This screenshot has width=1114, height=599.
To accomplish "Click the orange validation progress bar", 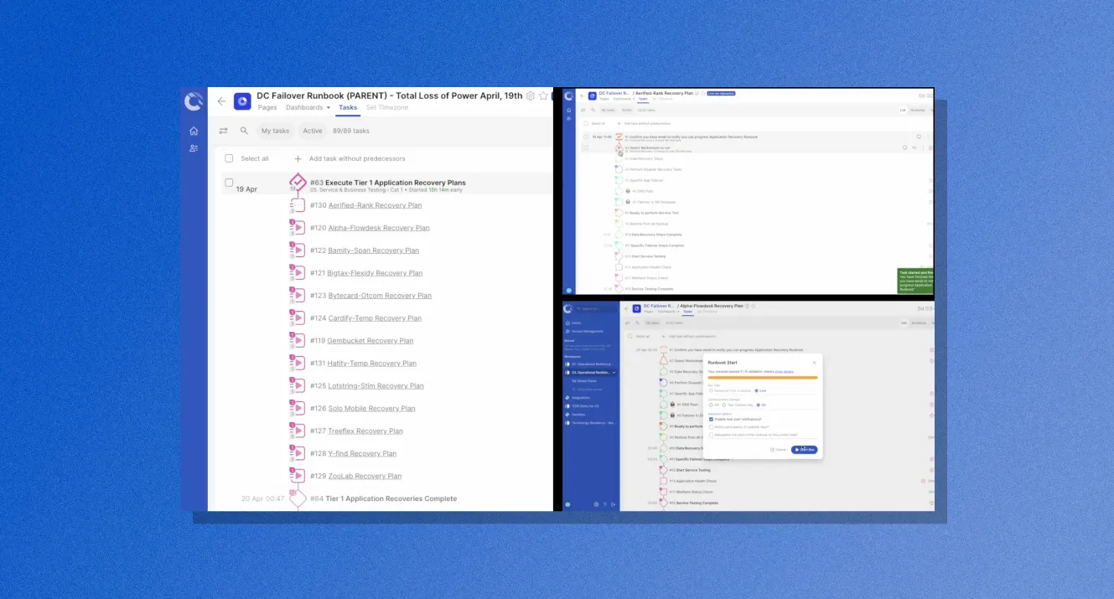I will point(763,377).
